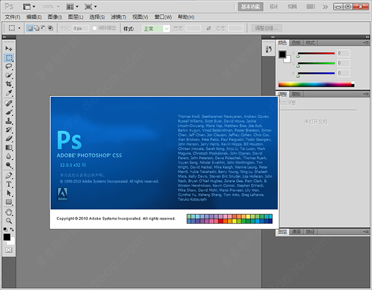Choose Add to Selection mode
Viewport: 372px width, 290px height.
(x=37, y=28)
